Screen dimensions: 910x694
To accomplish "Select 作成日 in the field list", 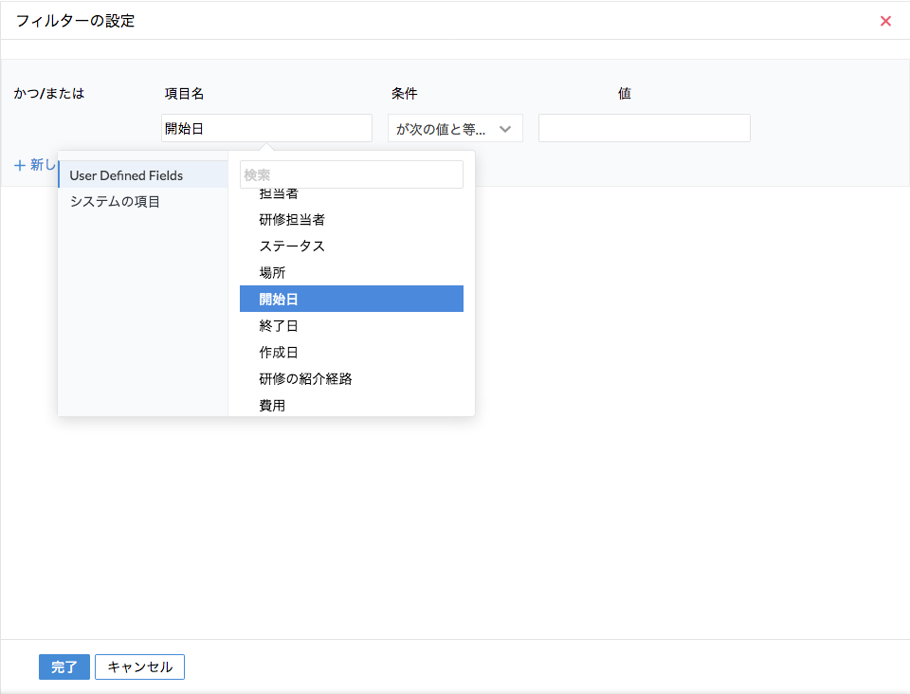I will 279,352.
